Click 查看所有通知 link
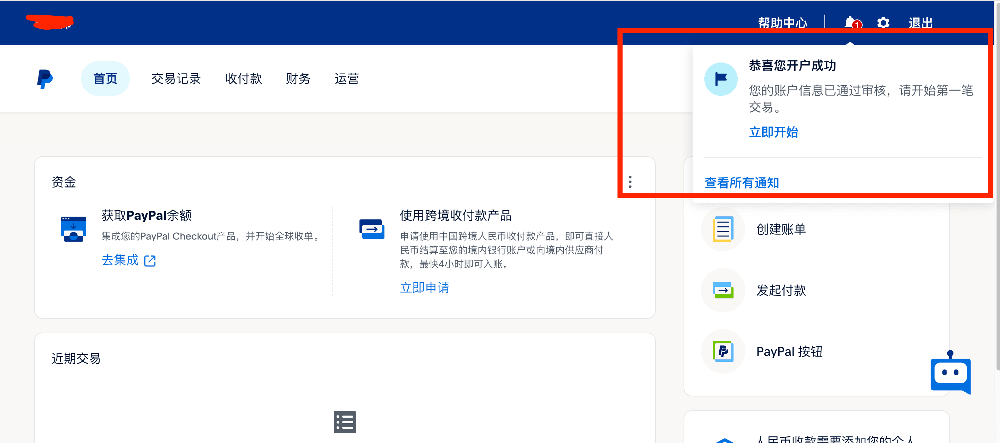 pyautogui.click(x=741, y=183)
